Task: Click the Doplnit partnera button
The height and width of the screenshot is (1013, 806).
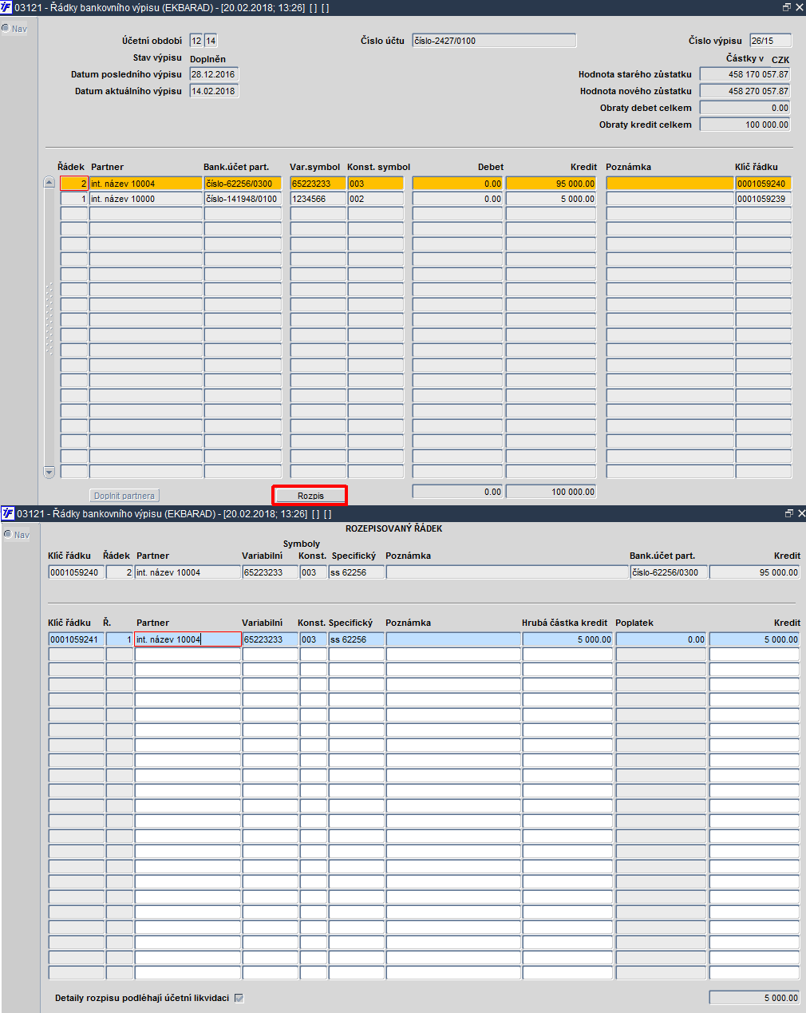Action: coord(124,496)
